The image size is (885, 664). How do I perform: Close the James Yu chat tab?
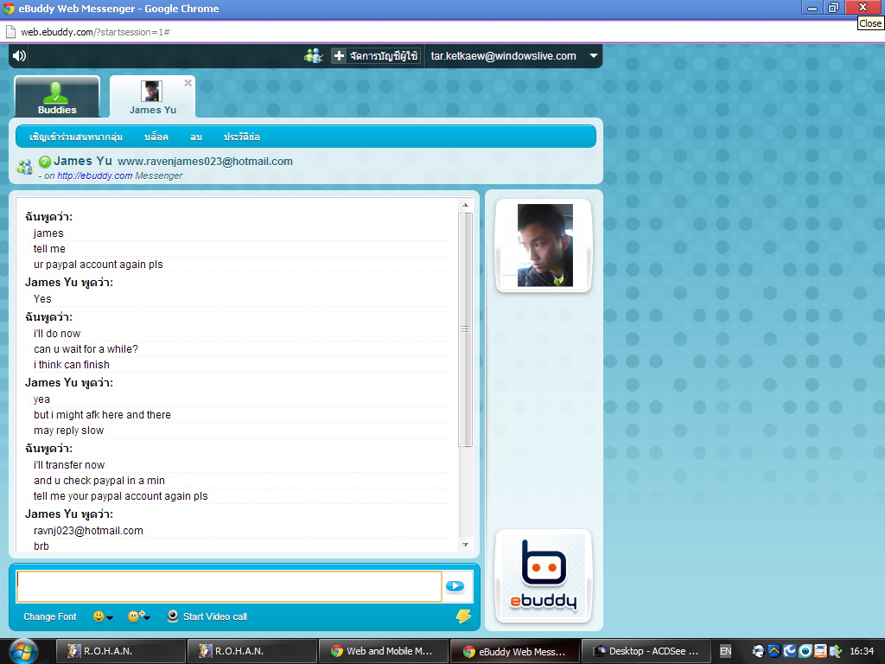188,83
